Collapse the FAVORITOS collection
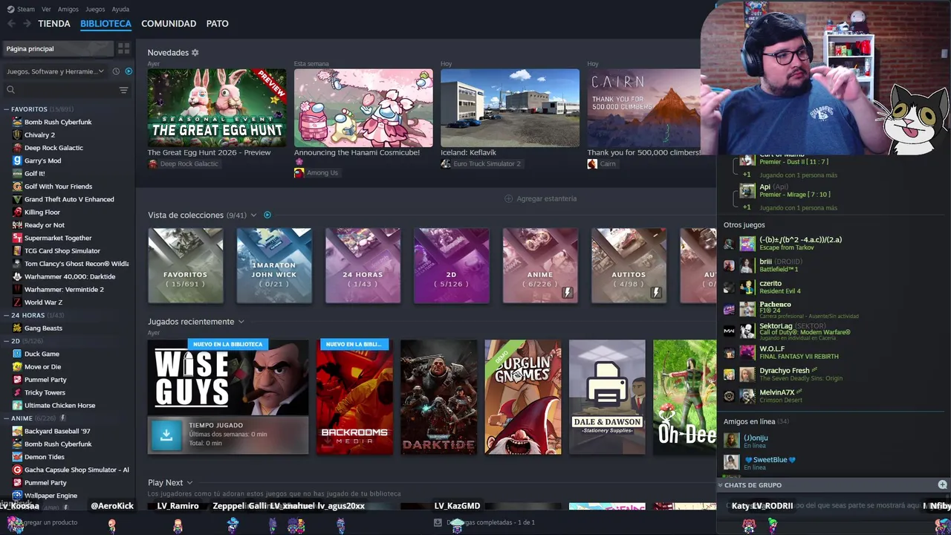Screen dimensions: 951x535 coord(6,109)
